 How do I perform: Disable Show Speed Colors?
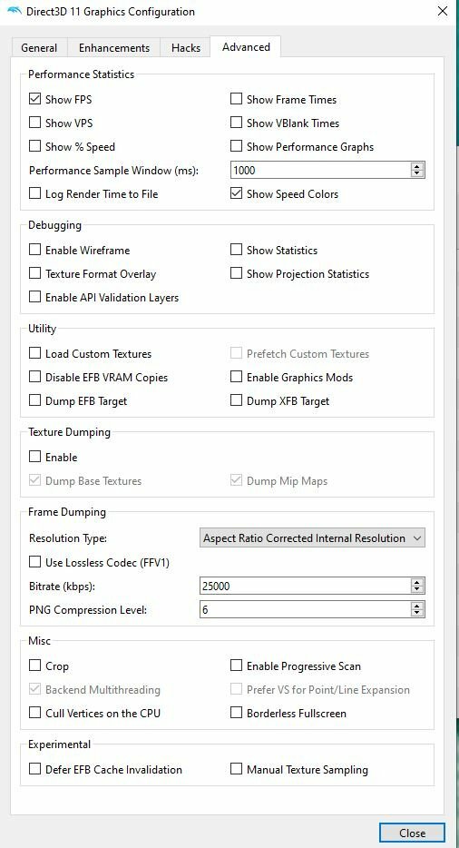pos(236,193)
